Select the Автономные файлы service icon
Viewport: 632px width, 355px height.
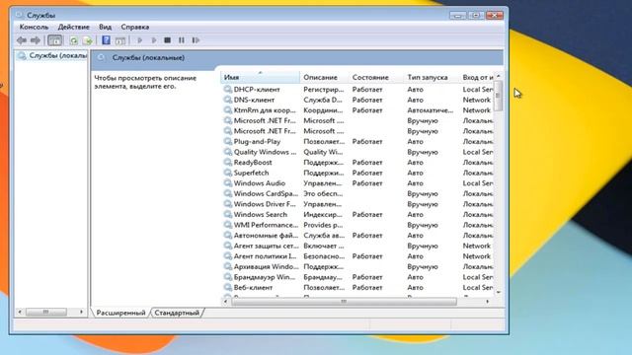(228, 236)
